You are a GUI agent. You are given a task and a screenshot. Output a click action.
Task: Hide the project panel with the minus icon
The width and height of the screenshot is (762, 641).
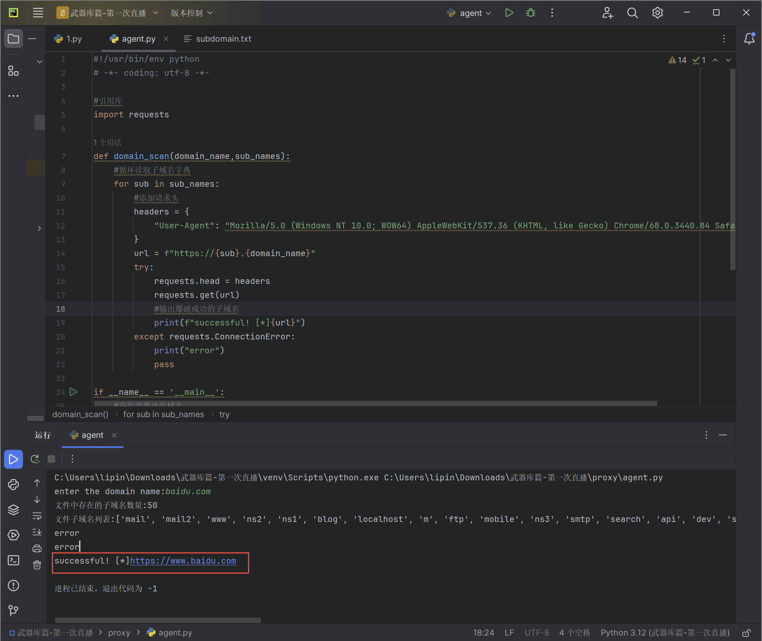coord(32,39)
